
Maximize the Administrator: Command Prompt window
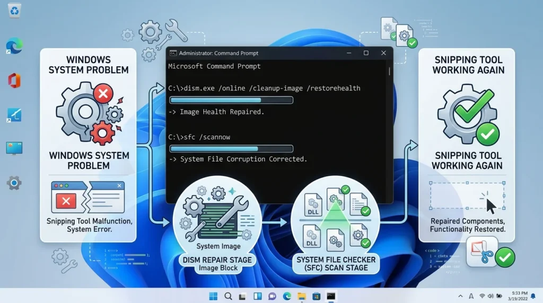click(x=366, y=53)
